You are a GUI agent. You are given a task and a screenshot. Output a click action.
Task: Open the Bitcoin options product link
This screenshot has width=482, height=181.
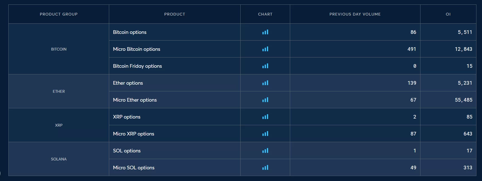coord(129,32)
